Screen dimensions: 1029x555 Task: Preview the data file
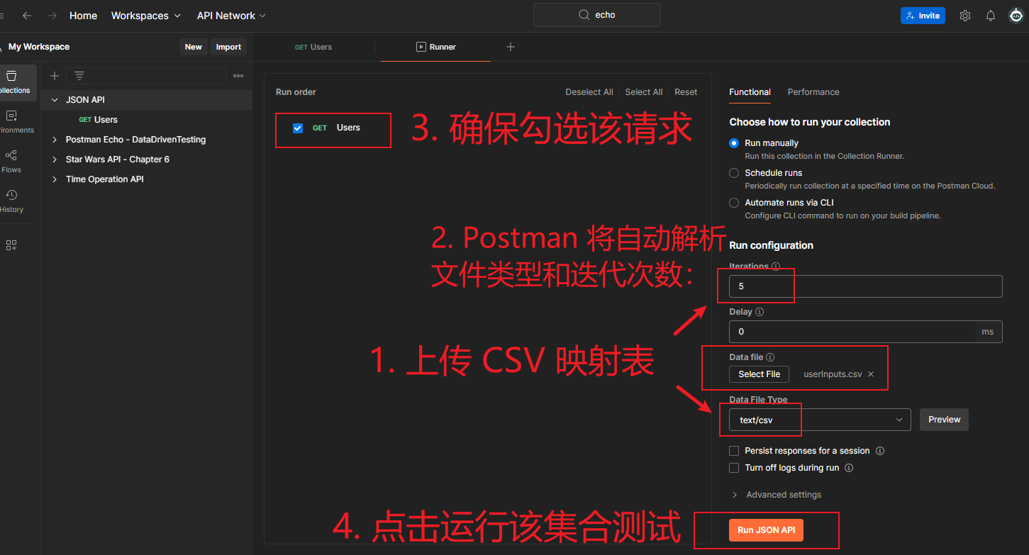click(x=944, y=420)
